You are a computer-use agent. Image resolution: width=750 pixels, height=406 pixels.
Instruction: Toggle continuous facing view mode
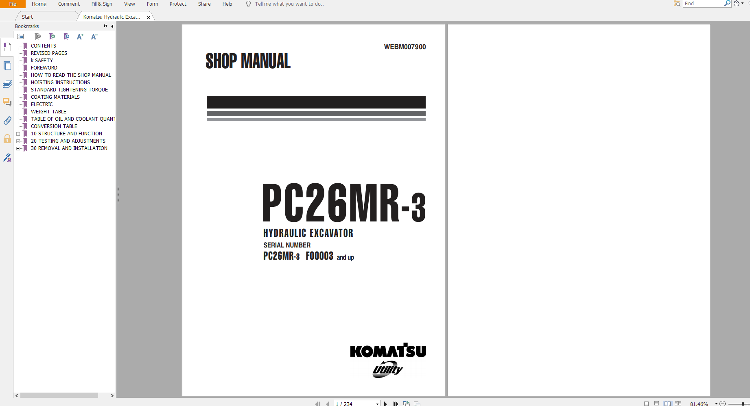[x=678, y=404]
